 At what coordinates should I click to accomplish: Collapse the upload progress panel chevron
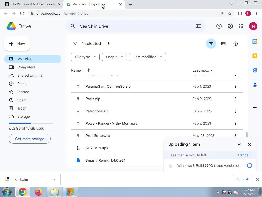coord(239,144)
